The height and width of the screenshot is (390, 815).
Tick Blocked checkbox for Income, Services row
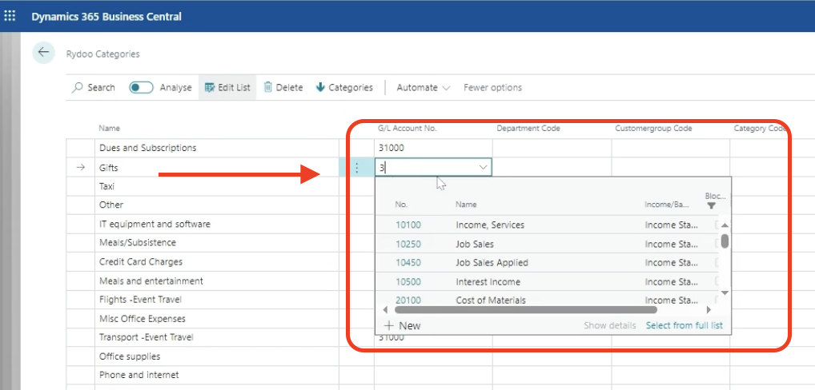(718, 225)
